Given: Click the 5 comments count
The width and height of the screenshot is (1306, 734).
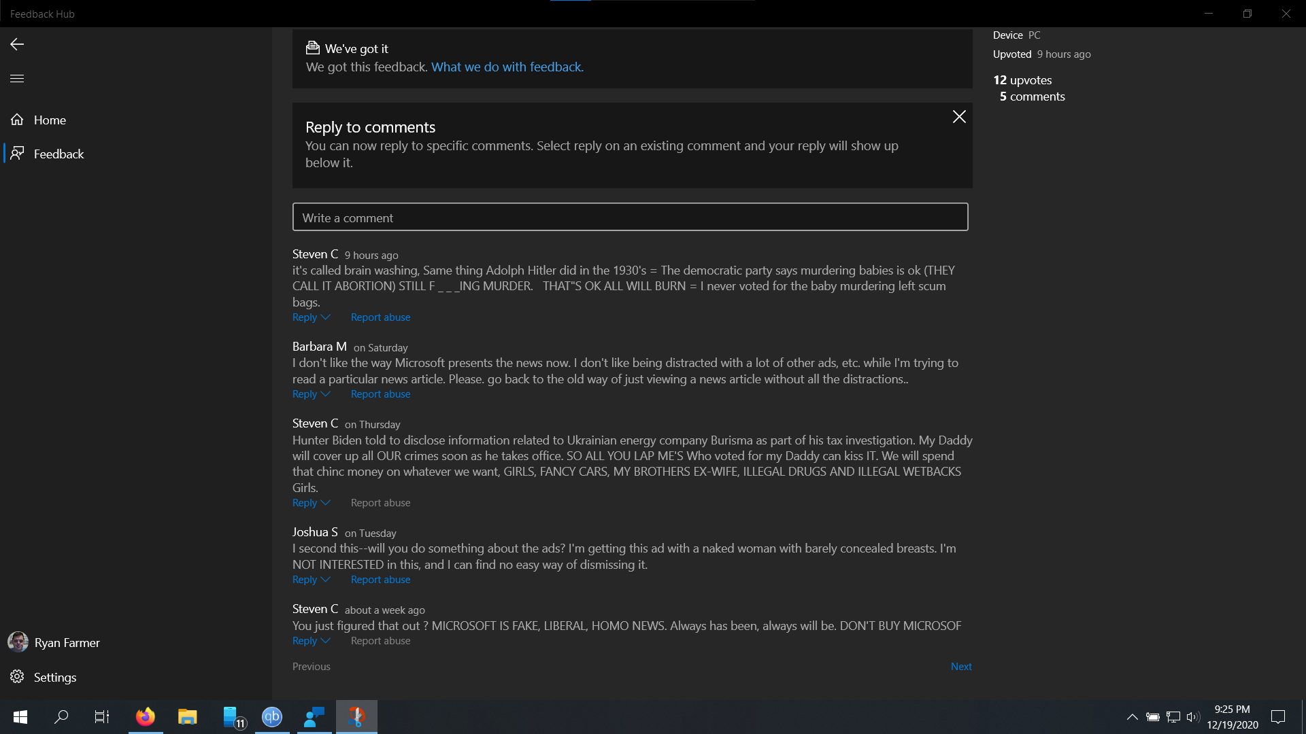Looking at the screenshot, I should (x=1032, y=97).
